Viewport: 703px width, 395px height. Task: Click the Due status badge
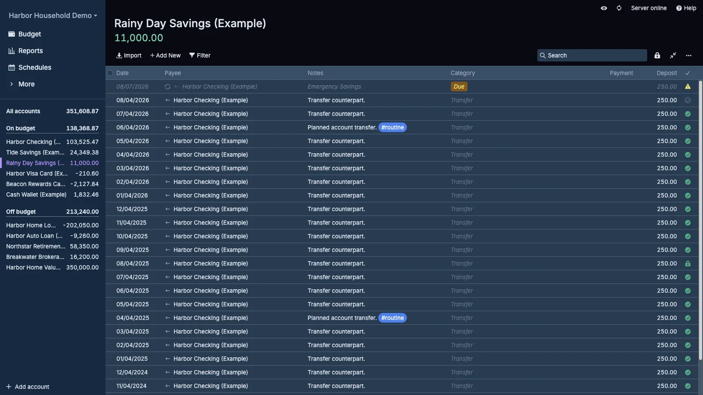click(459, 86)
